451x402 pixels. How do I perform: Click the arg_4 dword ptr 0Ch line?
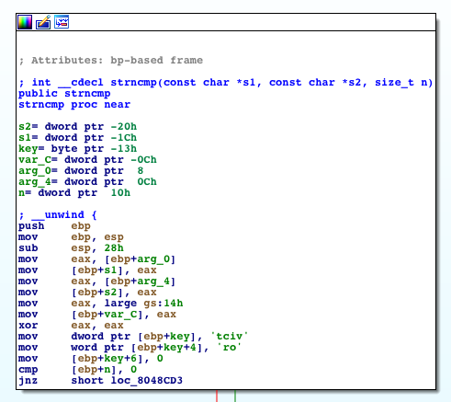pos(87,181)
